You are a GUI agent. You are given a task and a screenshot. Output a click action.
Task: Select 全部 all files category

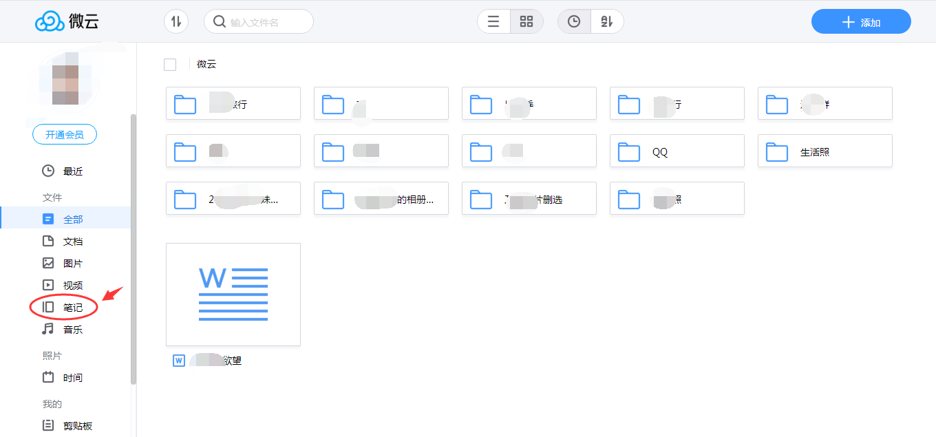tap(65, 220)
